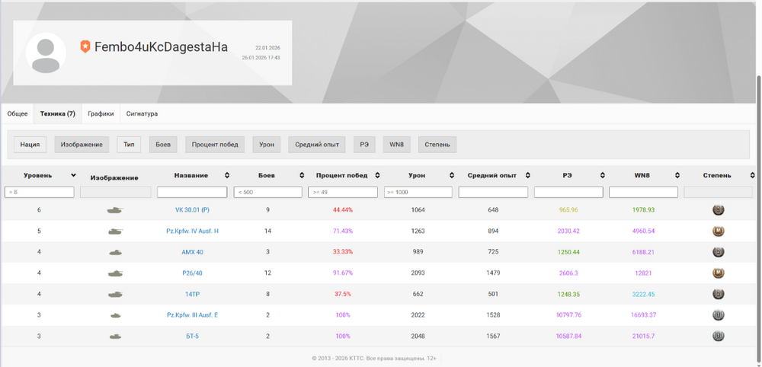Sort by Процент побед column arrows
The height and width of the screenshot is (367, 762).
[x=377, y=175]
